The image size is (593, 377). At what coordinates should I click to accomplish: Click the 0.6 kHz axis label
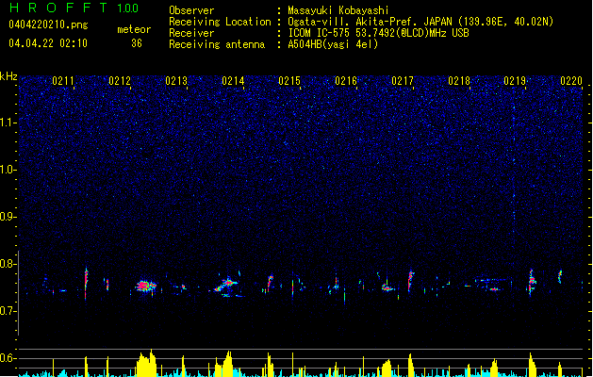[8, 358]
